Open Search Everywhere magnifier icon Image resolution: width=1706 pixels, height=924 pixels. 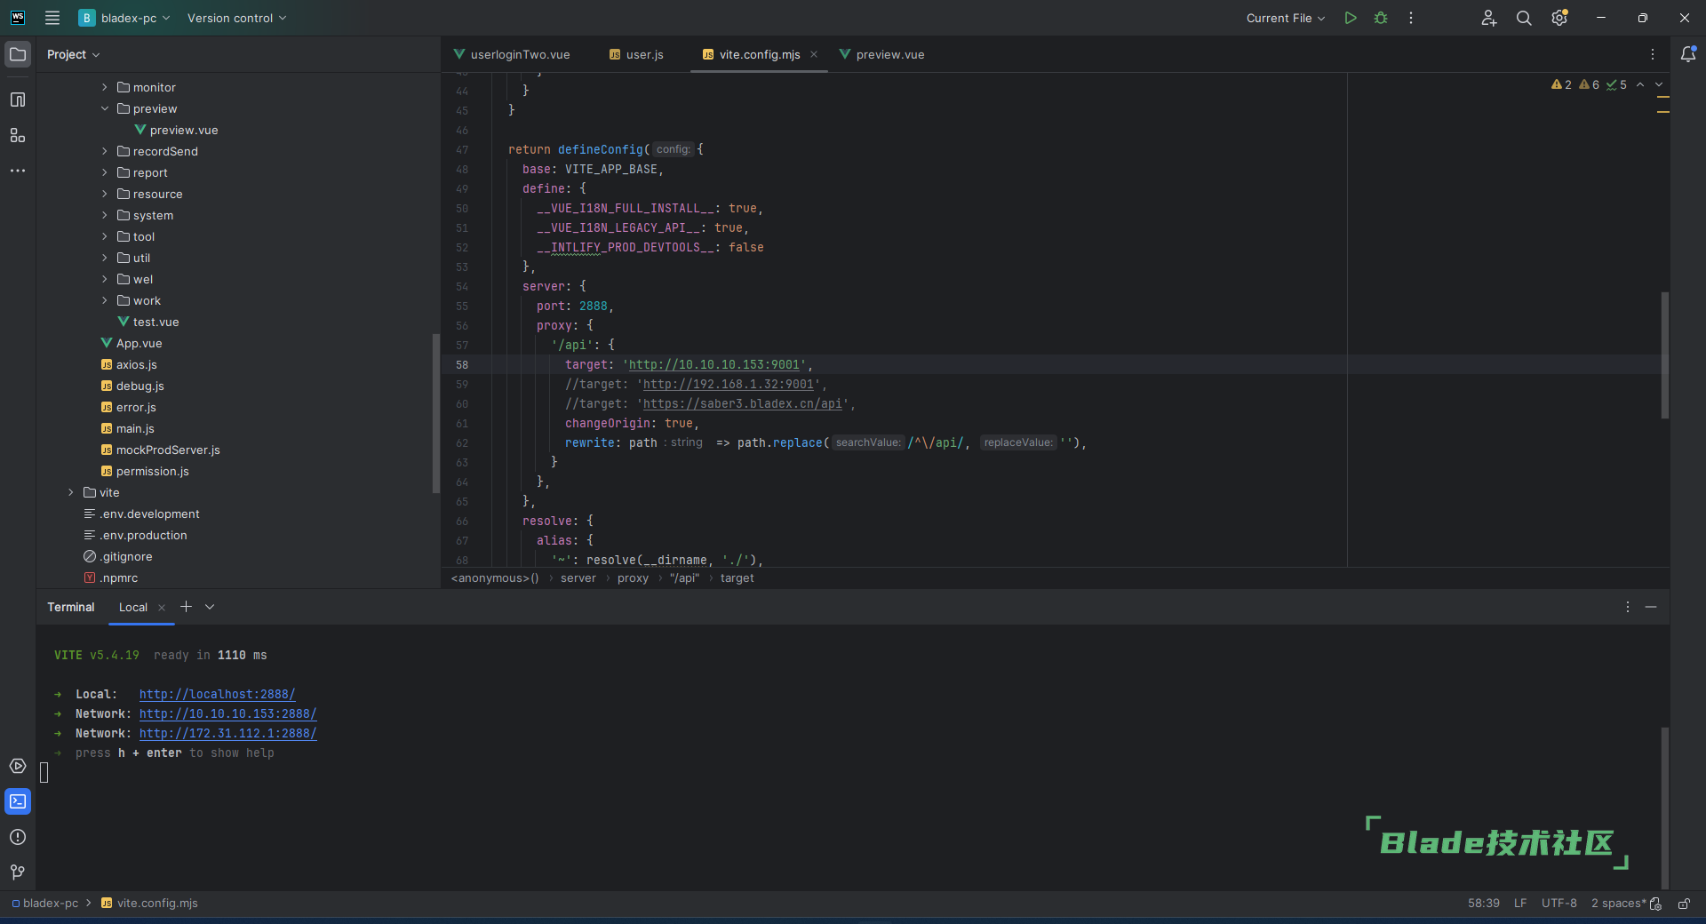pos(1524,18)
